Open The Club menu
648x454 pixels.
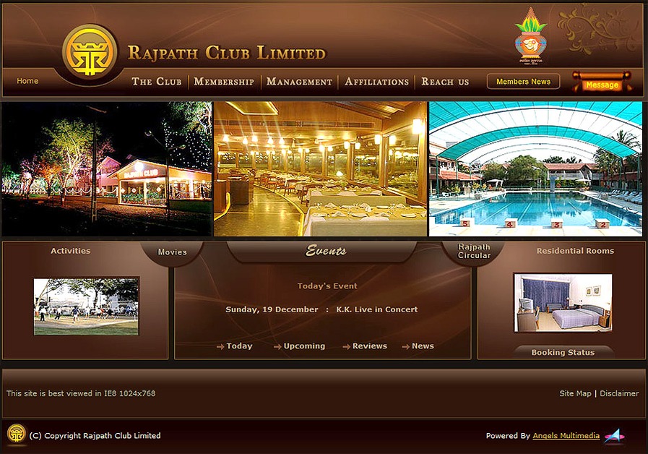click(x=157, y=82)
